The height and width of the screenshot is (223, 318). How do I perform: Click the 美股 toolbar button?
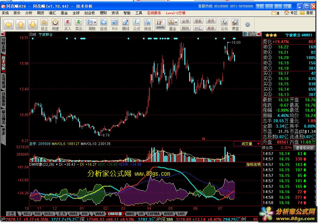211,28
